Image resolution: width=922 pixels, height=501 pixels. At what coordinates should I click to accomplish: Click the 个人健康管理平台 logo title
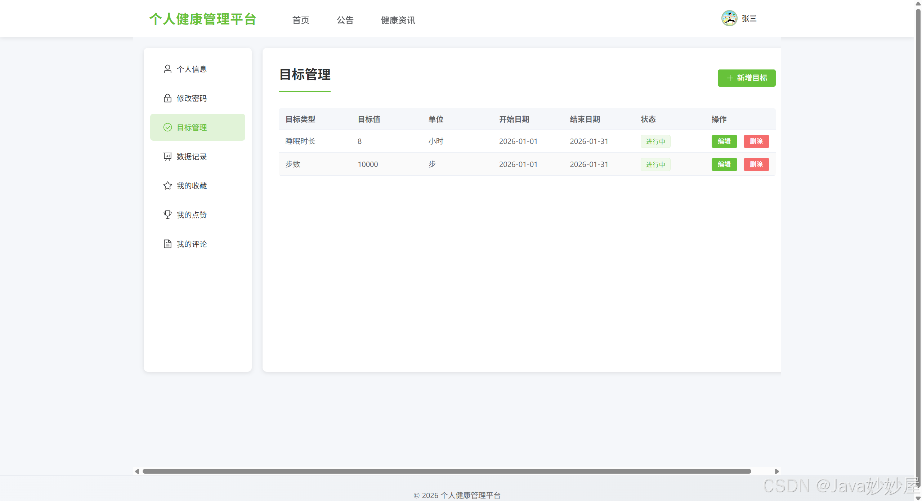(x=203, y=19)
